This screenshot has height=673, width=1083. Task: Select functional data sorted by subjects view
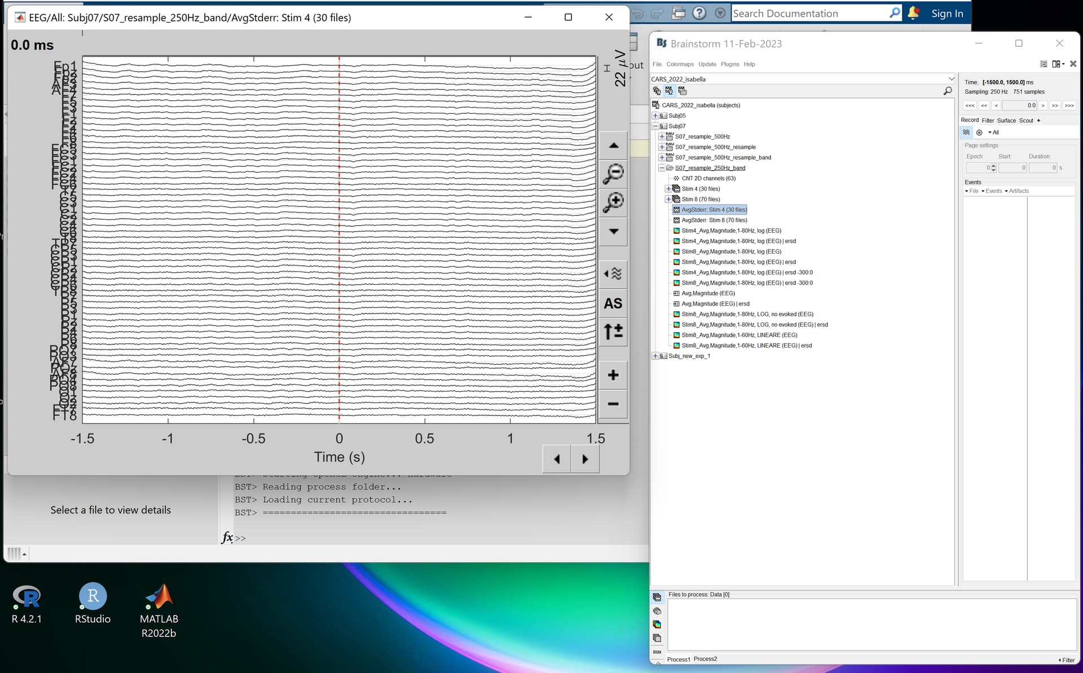(x=669, y=91)
